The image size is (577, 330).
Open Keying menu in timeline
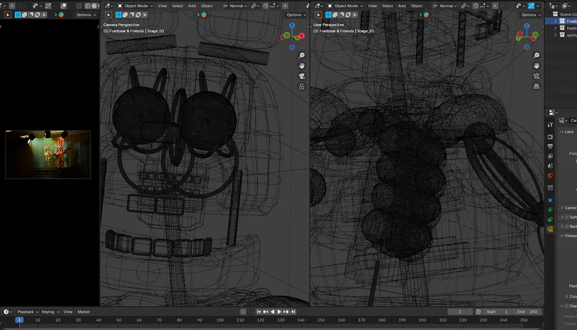coord(50,311)
